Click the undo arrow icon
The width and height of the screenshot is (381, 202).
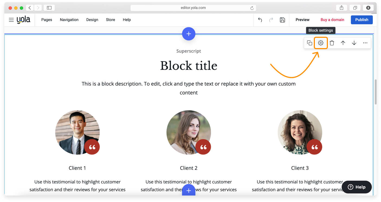click(260, 20)
